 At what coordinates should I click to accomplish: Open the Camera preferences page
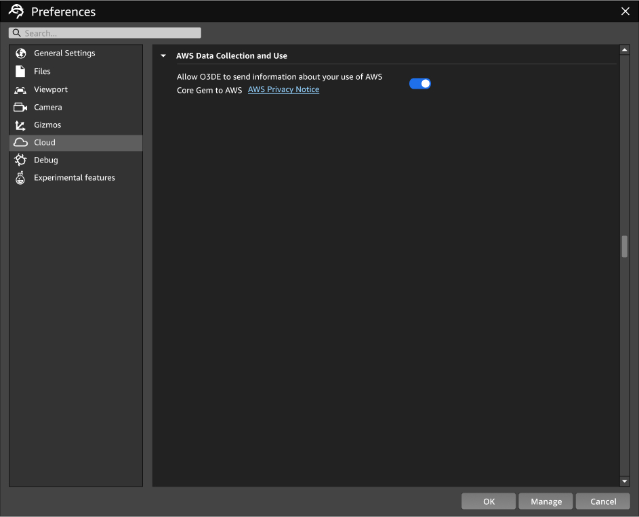click(76, 108)
